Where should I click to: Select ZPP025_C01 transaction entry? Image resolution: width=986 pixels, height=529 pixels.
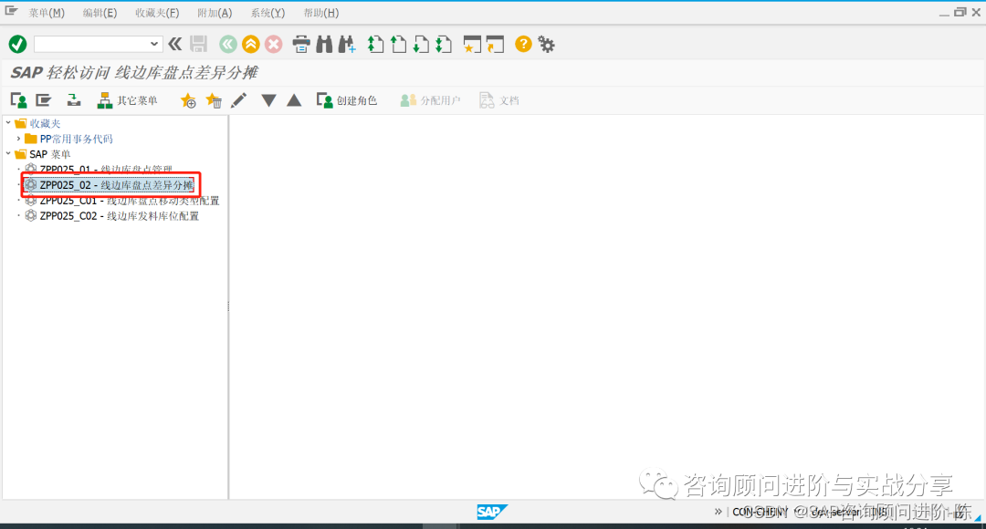(129, 201)
